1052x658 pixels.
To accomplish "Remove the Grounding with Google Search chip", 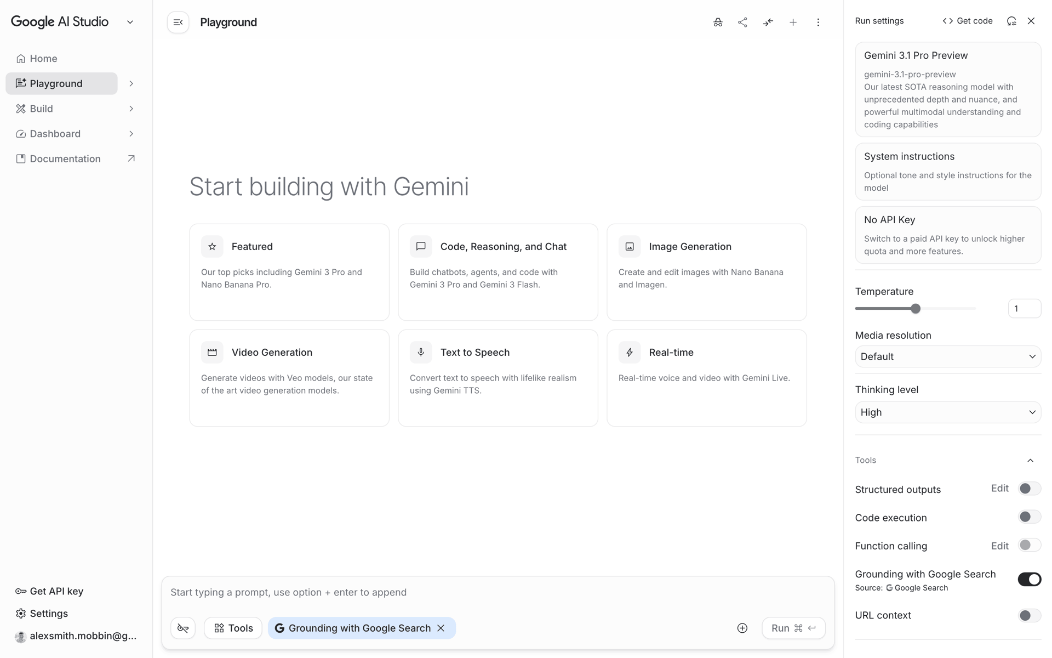I will [441, 628].
